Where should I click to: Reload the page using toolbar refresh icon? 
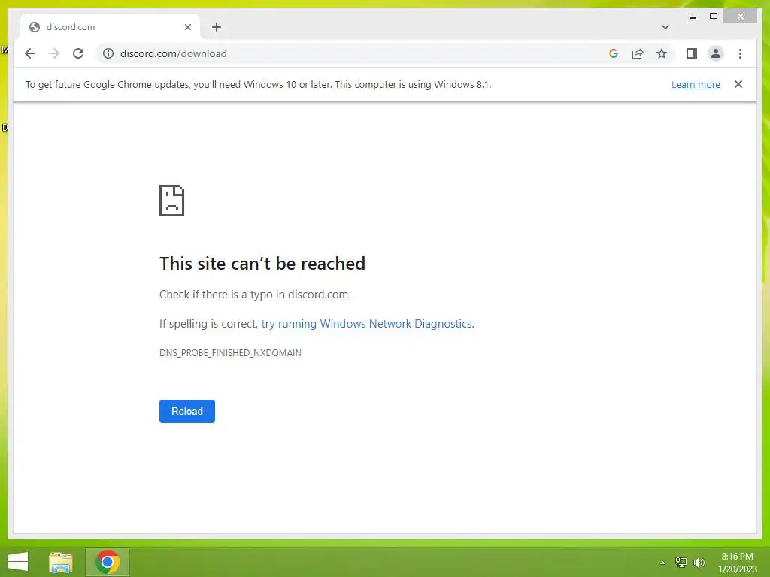coord(78,53)
